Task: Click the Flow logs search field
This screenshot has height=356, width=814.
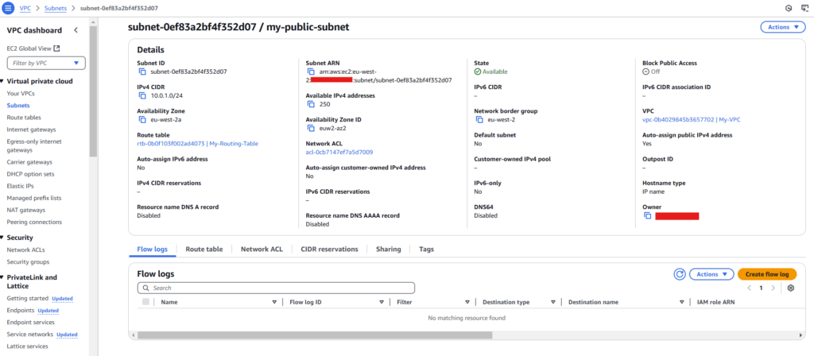Action: click(276, 288)
